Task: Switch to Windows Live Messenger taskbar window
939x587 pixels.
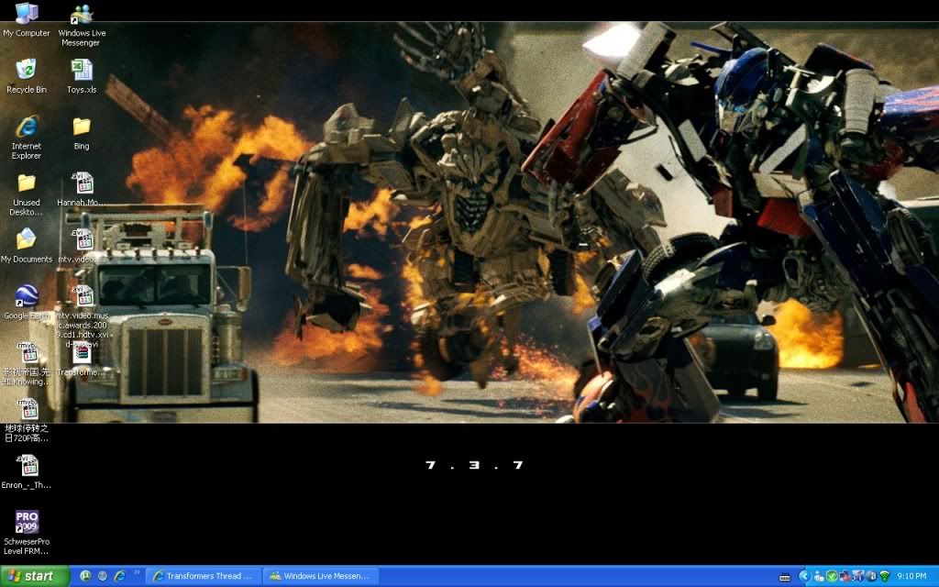Action: click(x=320, y=576)
